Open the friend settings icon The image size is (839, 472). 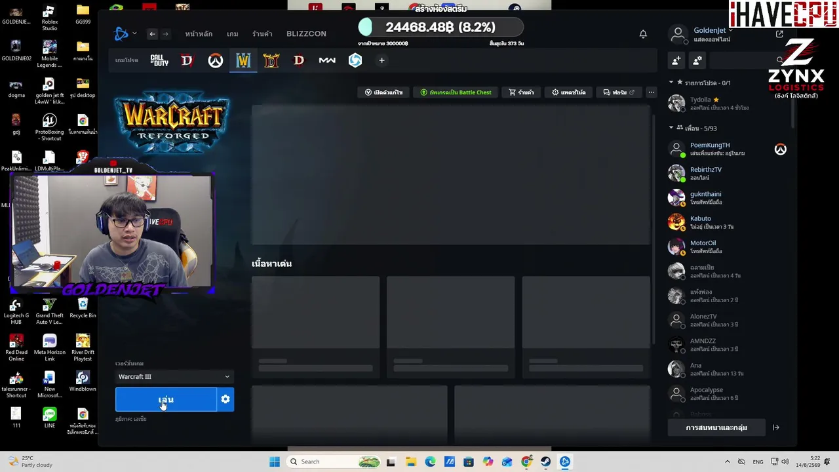pos(697,60)
